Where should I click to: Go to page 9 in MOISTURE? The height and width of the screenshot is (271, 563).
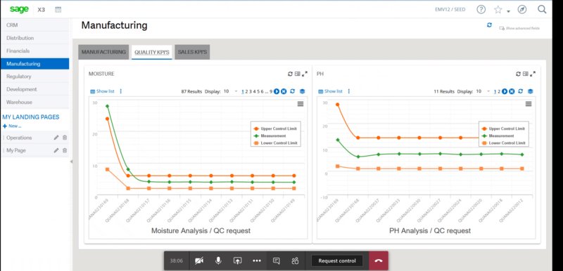(271, 92)
